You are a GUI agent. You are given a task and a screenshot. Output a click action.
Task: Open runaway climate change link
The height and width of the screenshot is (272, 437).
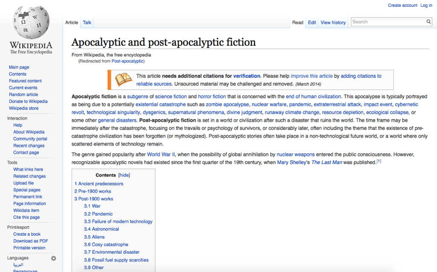[x=292, y=112]
